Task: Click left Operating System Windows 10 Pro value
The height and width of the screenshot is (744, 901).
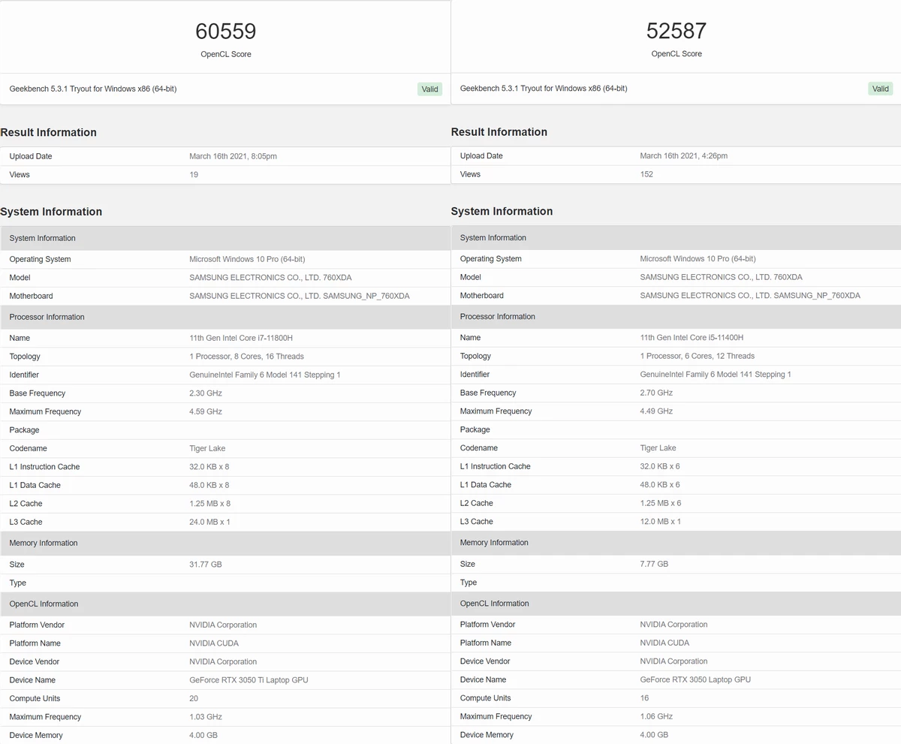Action: pos(247,260)
